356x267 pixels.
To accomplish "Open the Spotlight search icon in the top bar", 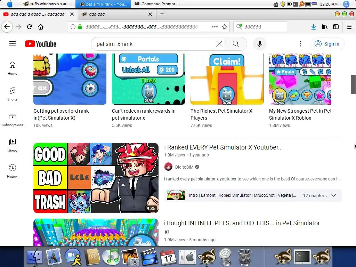I will pyautogui.click(x=346, y=4).
